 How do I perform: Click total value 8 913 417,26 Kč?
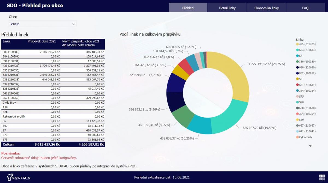(47, 144)
